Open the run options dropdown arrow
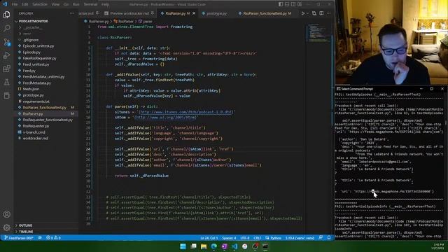 tap(308, 13)
